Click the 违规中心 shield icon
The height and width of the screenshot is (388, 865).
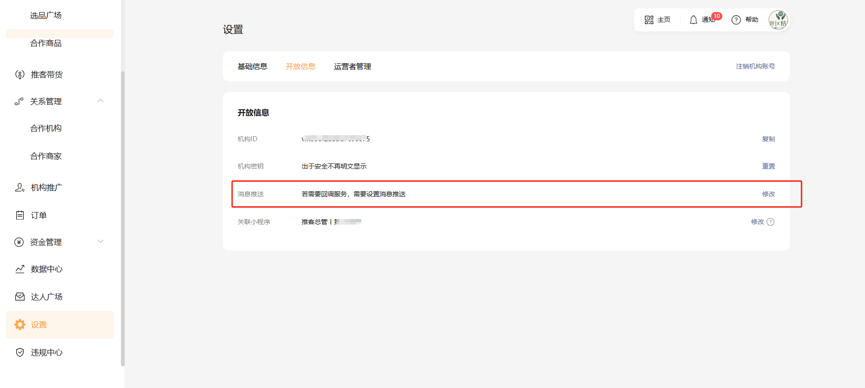click(19, 352)
